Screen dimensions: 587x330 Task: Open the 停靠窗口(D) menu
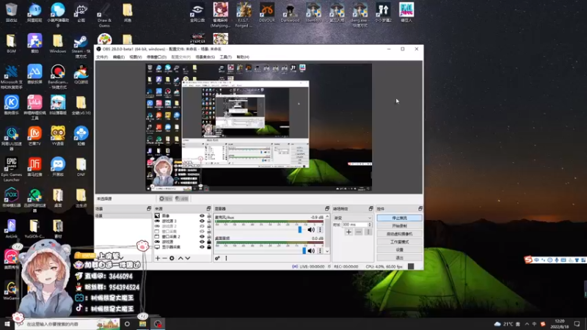point(156,57)
